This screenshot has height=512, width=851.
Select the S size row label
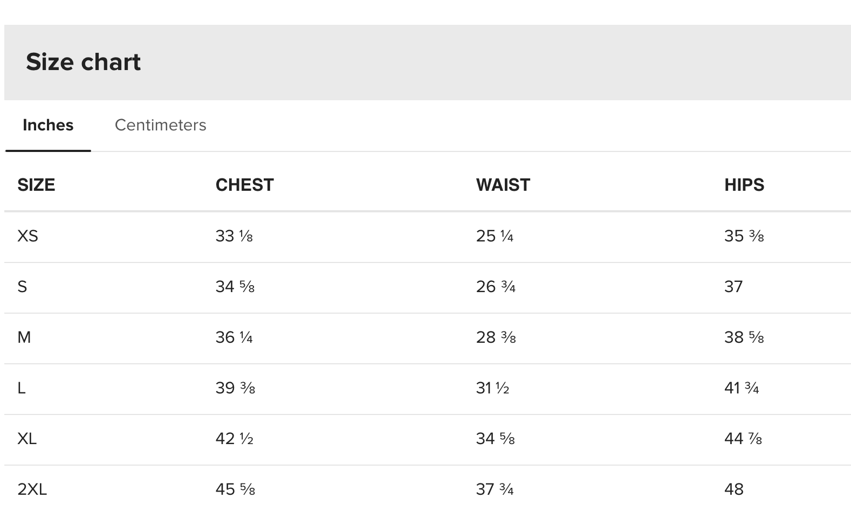(x=22, y=287)
